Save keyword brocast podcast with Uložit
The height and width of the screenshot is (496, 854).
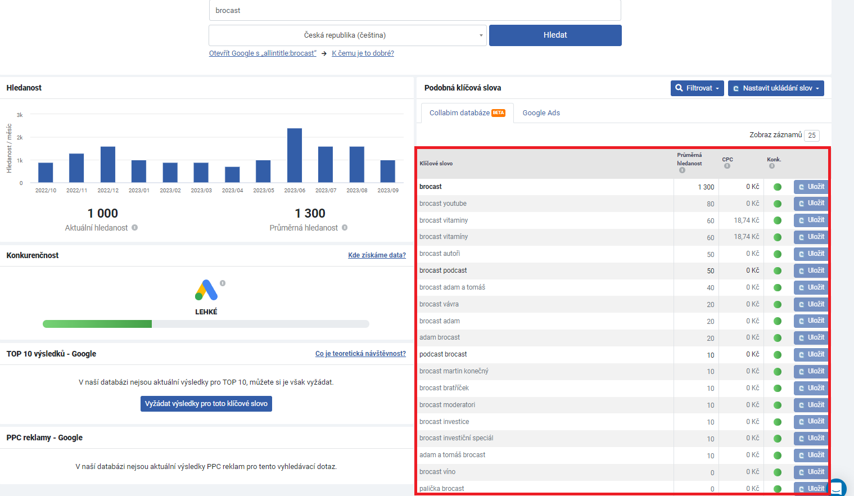tap(811, 270)
